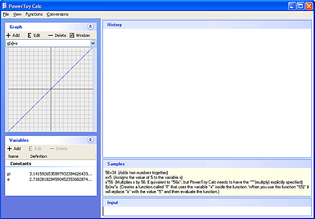The width and height of the screenshot is (315, 219).
Task: Click the Edit function icon in Graph toolbar
Action: (30, 35)
